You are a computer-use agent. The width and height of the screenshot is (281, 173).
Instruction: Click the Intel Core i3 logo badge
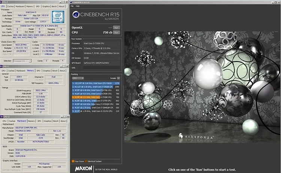pyautogui.click(x=58, y=17)
